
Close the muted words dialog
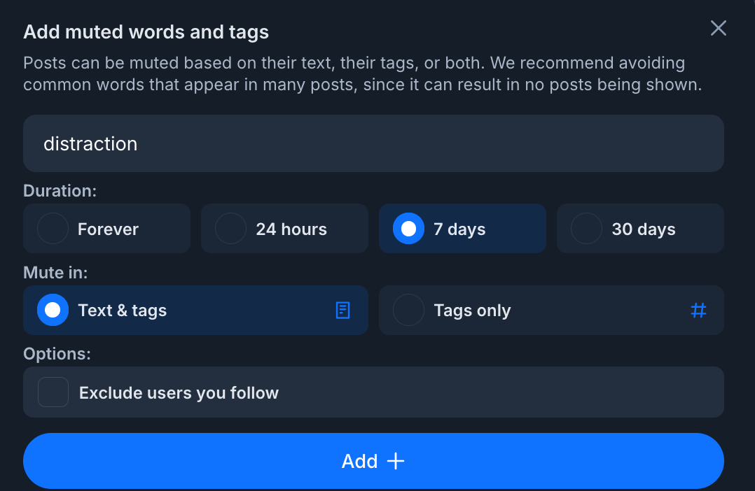click(x=719, y=28)
